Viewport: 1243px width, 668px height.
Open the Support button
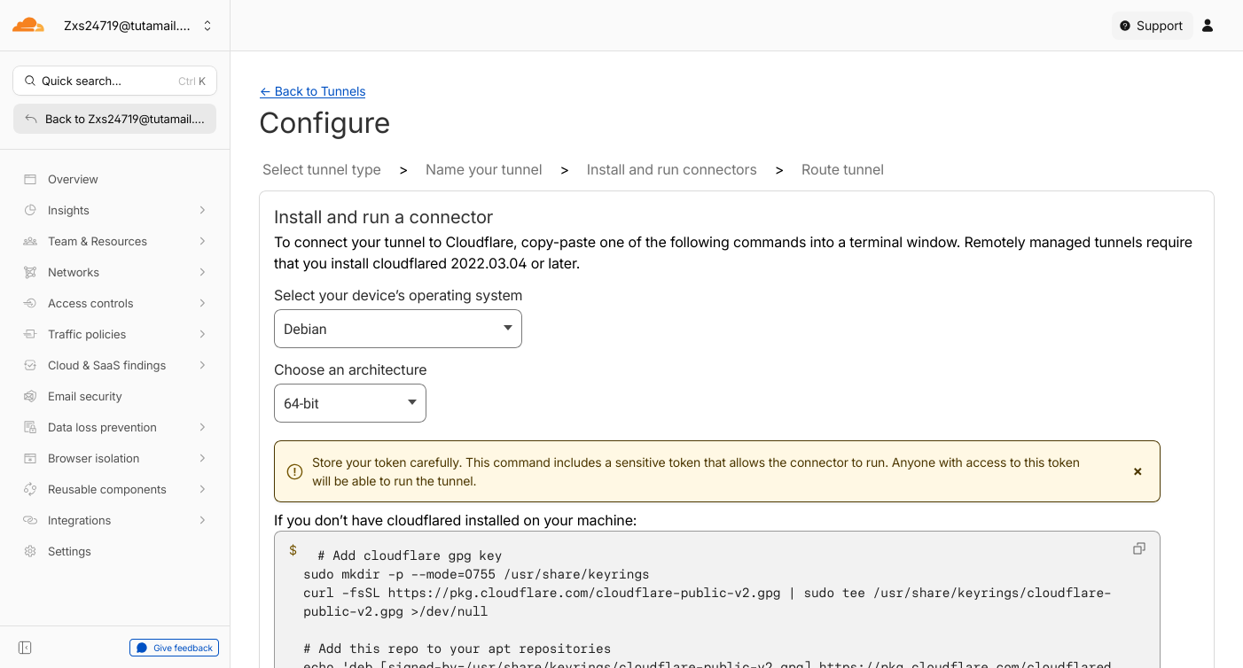1153,26
